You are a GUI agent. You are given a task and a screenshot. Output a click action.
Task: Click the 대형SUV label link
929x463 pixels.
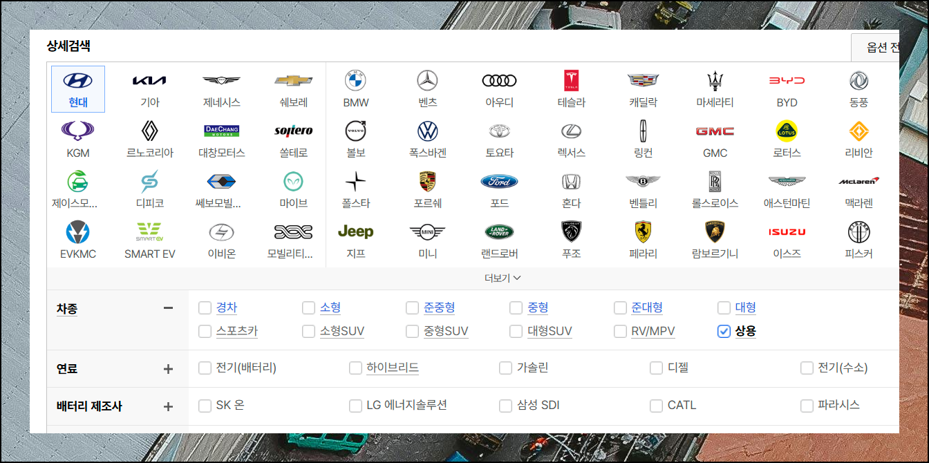(550, 331)
